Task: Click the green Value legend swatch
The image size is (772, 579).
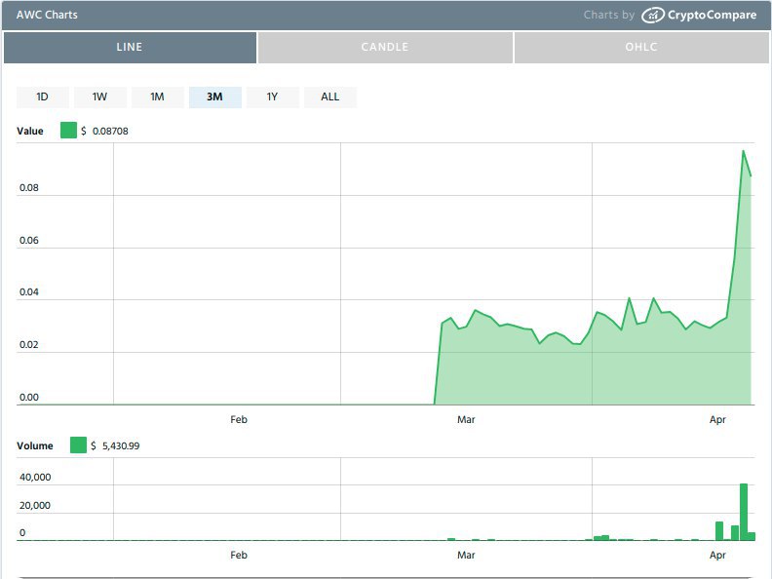Action: (68, 131)
